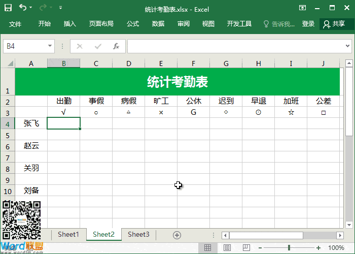355x254 pixels.
Task: Click the ☆ symbol cell under 加班
Action: point(291,112)
